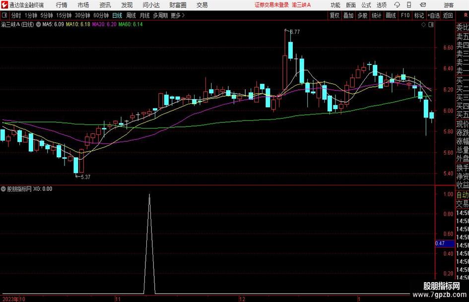Open the 财富圈 menu

click(x=178, y=5)
